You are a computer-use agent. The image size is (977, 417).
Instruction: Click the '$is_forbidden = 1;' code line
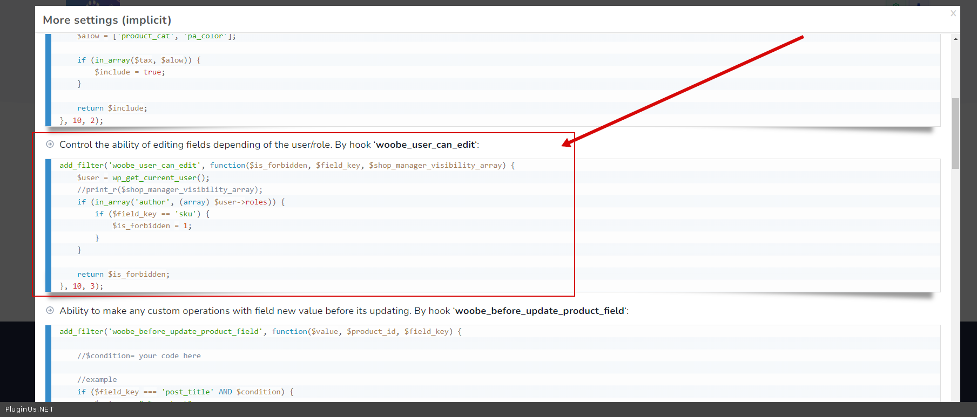(152, 226)
